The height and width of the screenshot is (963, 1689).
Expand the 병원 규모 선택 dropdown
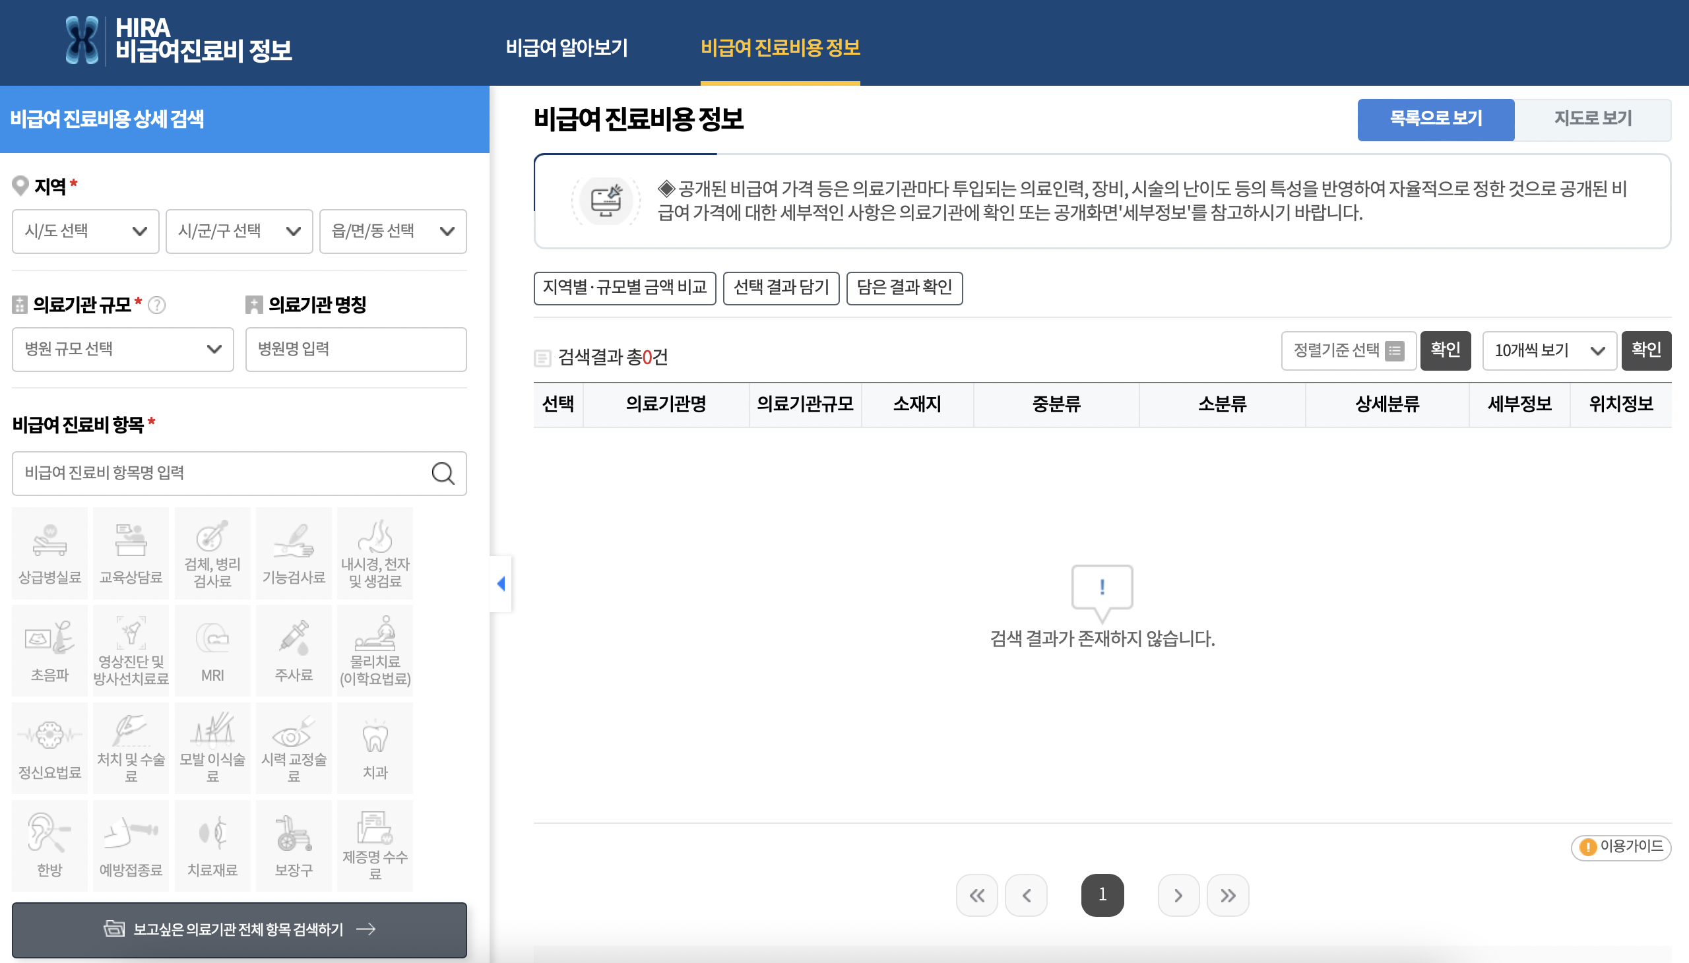[123, 349]
